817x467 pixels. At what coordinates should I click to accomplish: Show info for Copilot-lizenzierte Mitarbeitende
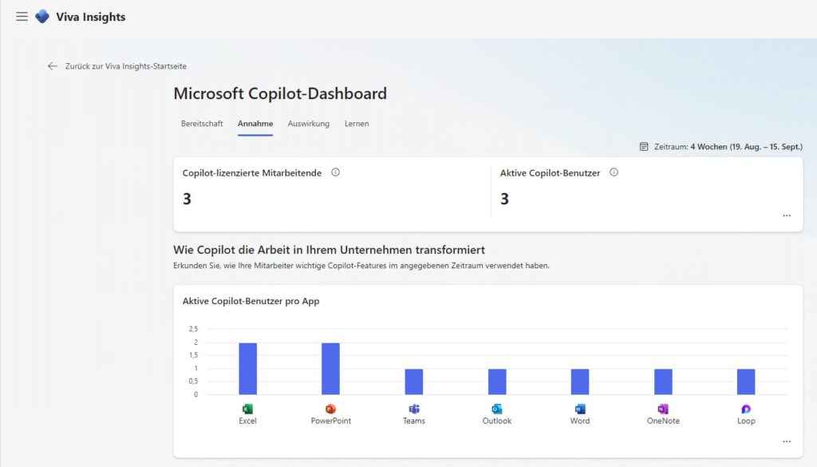coord(336,172)
